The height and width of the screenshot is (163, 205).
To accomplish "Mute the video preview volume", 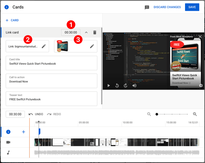I will click(x=134, y=85).
